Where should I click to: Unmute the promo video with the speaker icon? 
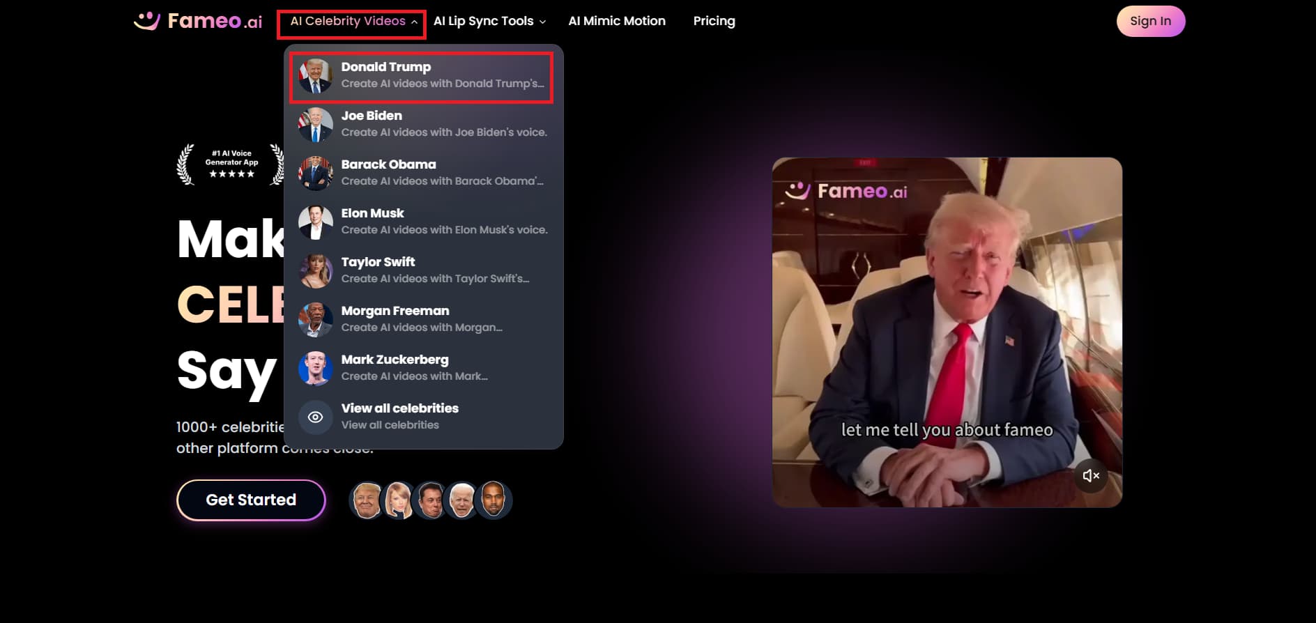1091,476
